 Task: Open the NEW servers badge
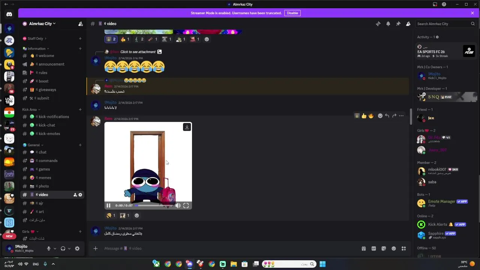click(x=9, y=236)
